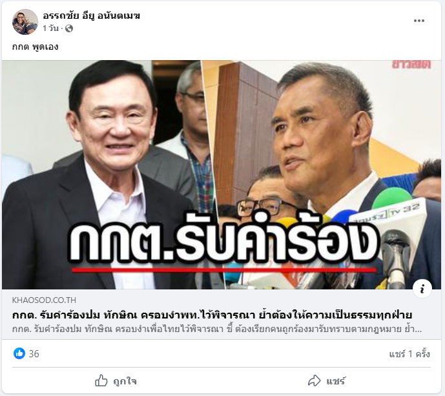Click the poster's profile picture

(x=25, y=22)
